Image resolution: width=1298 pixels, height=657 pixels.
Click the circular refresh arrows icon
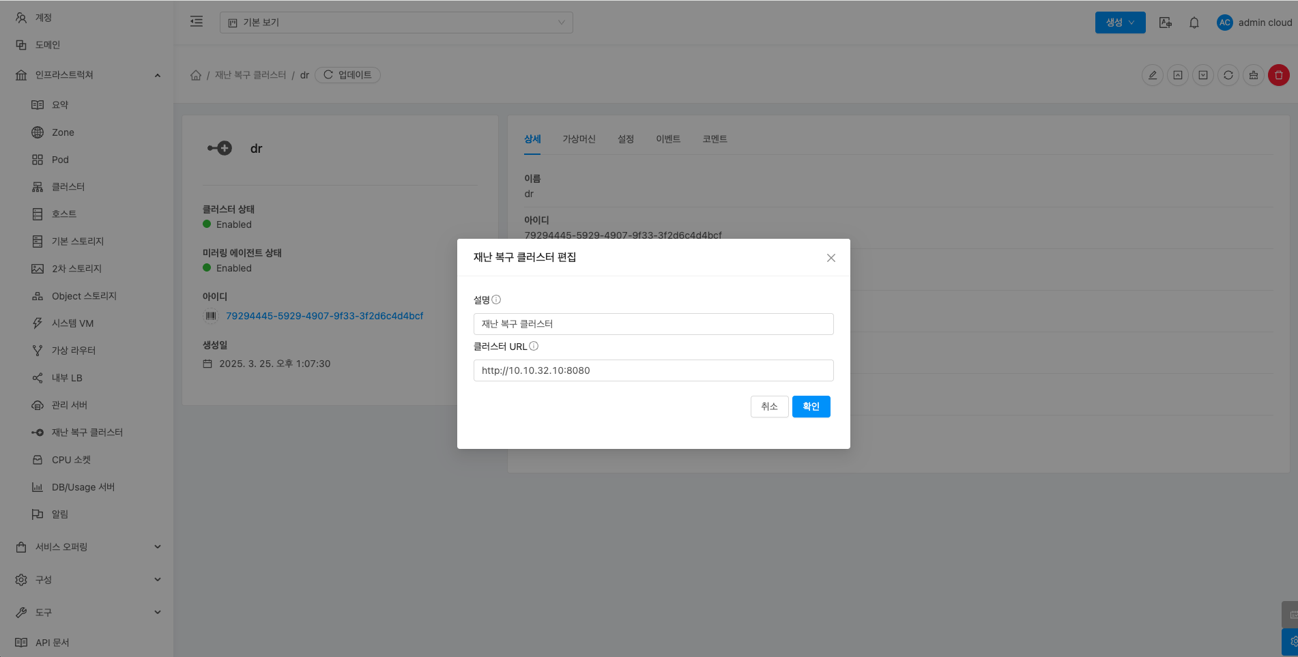coord(1228,75)
